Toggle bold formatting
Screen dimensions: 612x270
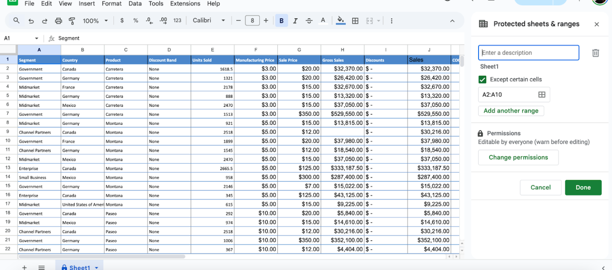282,20
